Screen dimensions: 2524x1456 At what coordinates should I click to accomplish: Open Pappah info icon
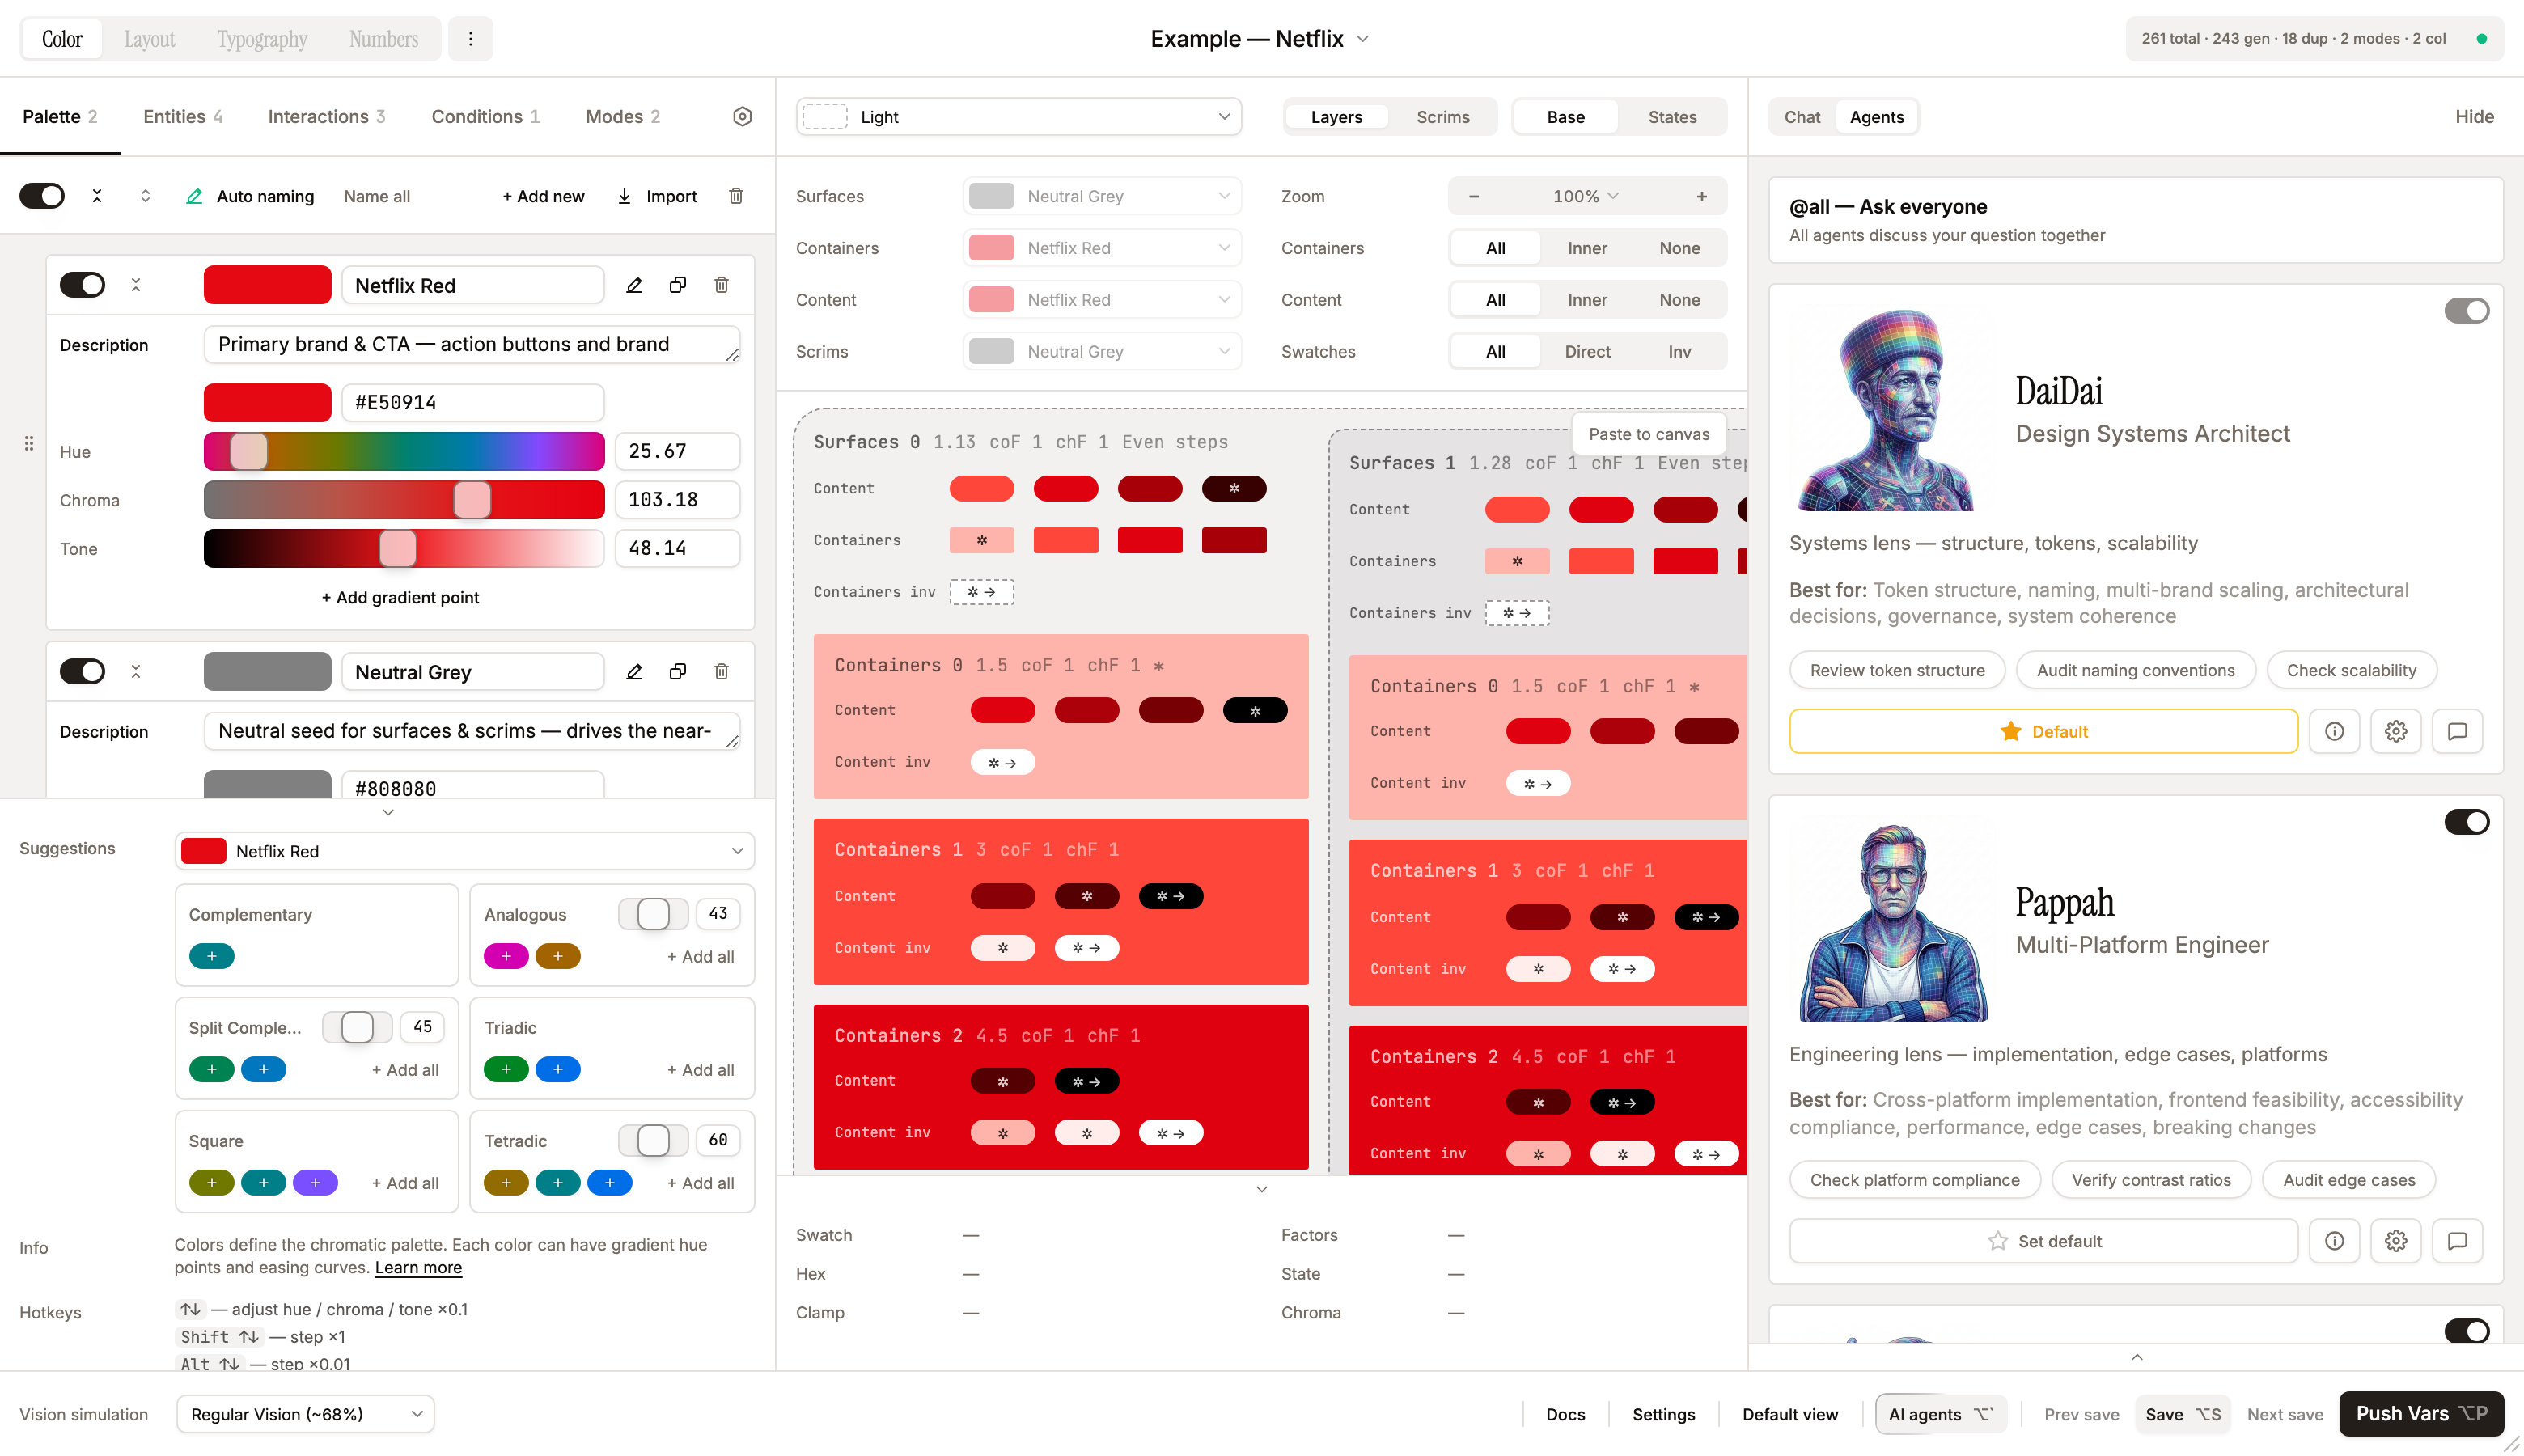coord(2334,1241)
